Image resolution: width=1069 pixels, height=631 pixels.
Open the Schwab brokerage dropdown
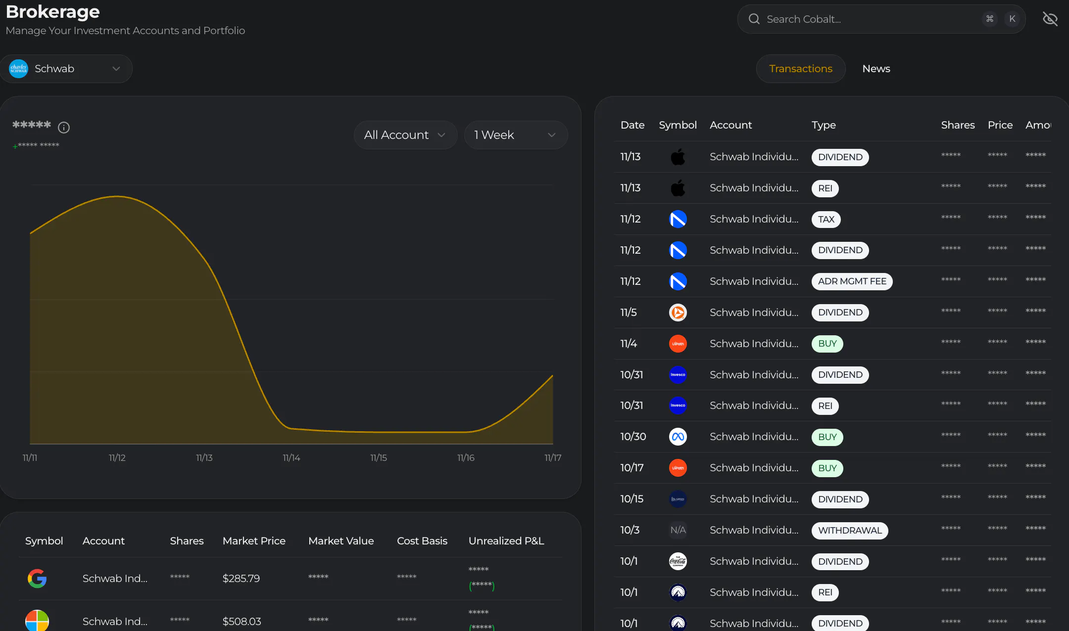66,69
